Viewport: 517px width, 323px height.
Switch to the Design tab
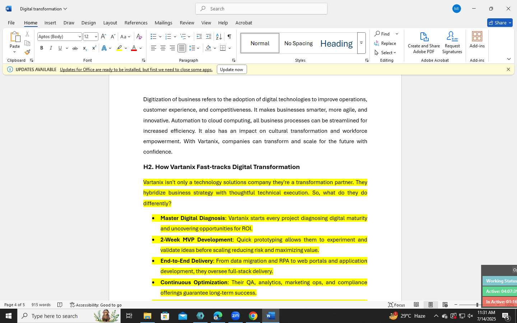(89, 23)
